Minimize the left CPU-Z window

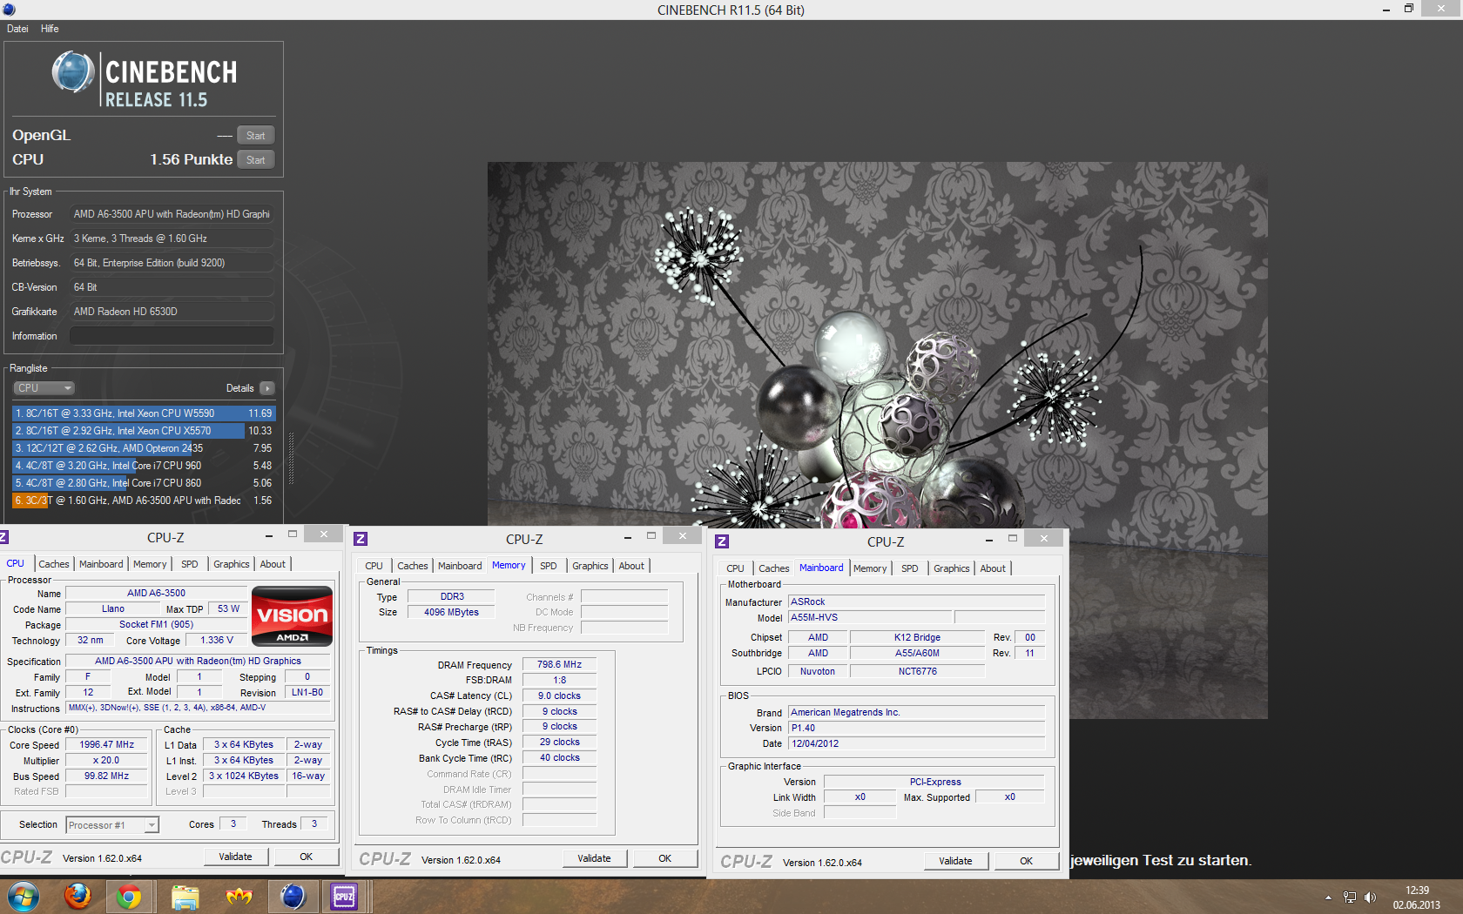[x=269, y=535]
